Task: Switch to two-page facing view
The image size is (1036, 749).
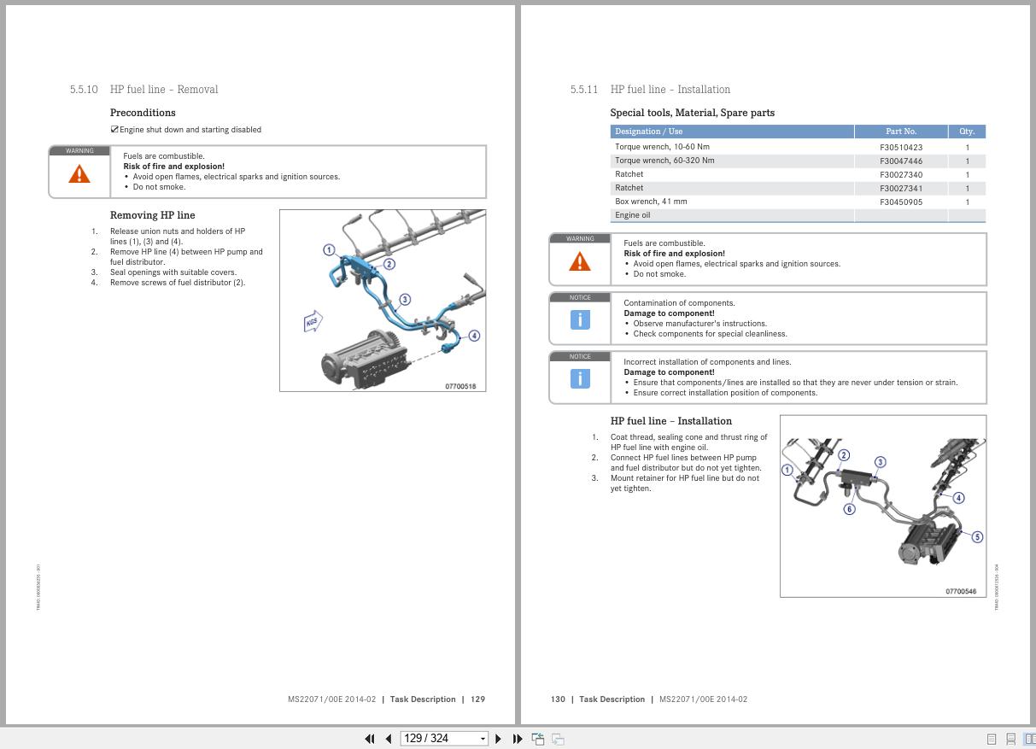Action: pos(1029,739)
